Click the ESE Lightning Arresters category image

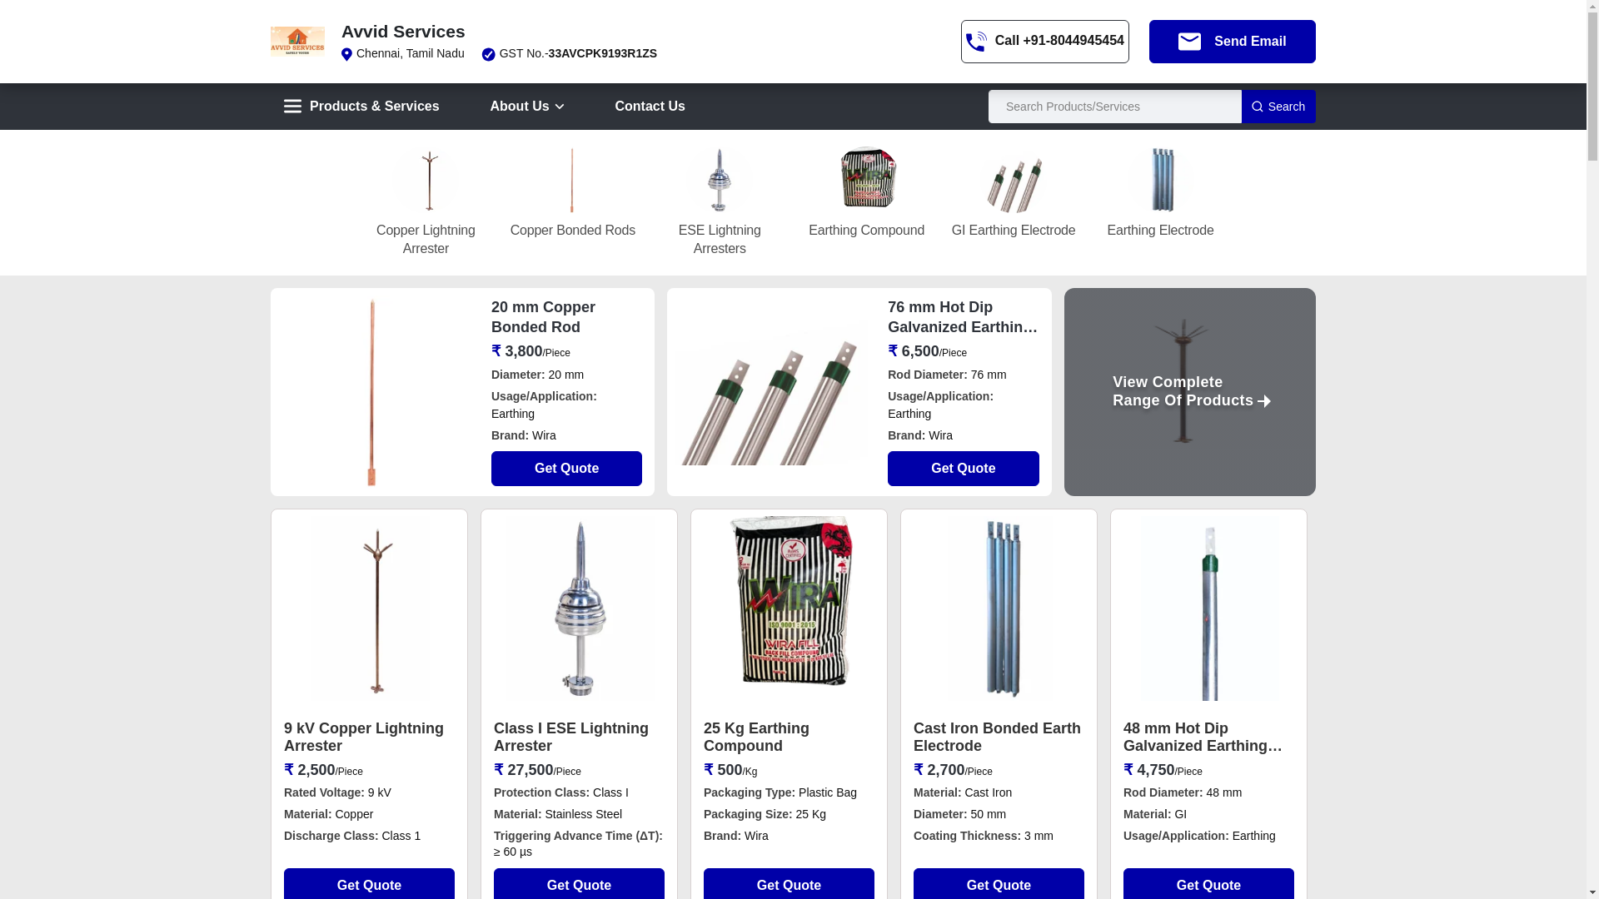point(720,180)
